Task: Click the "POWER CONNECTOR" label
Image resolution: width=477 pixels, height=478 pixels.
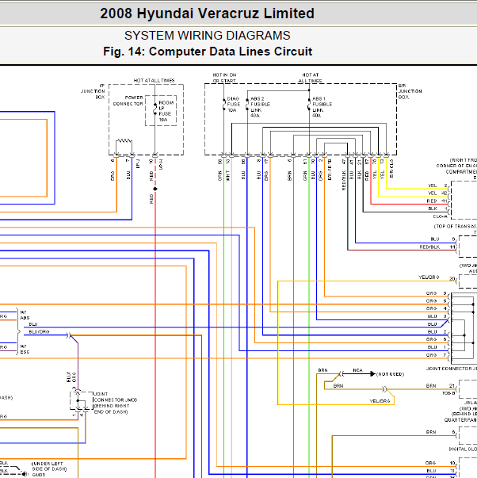Action: (128, 101)
